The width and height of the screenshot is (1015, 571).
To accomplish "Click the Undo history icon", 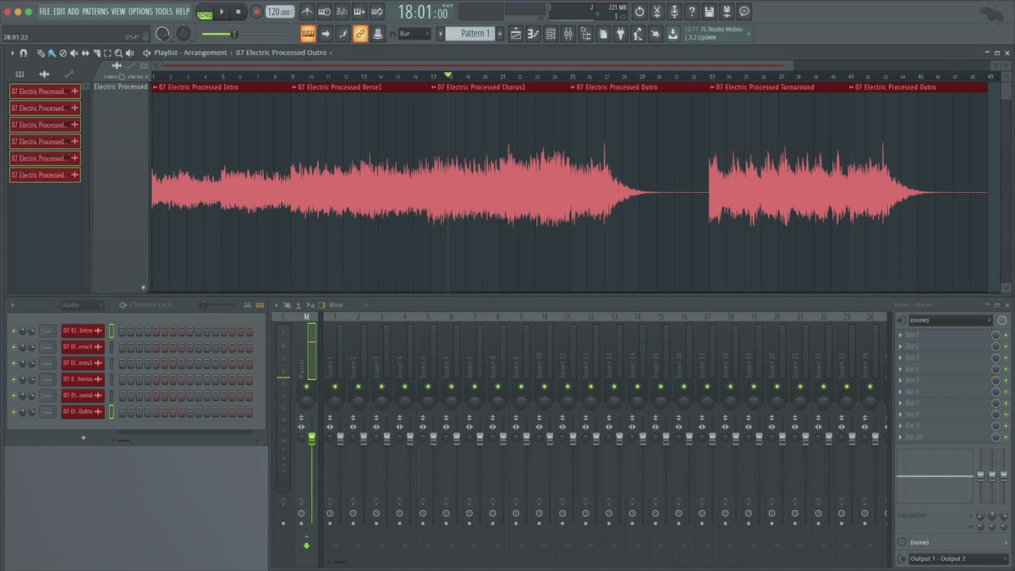I will point(639,12).
